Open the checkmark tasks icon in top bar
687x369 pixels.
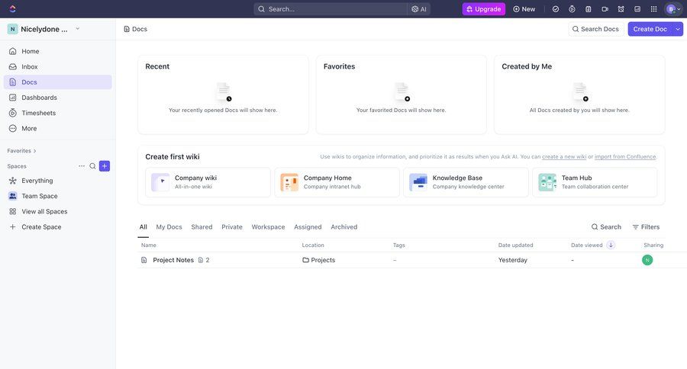556,8
